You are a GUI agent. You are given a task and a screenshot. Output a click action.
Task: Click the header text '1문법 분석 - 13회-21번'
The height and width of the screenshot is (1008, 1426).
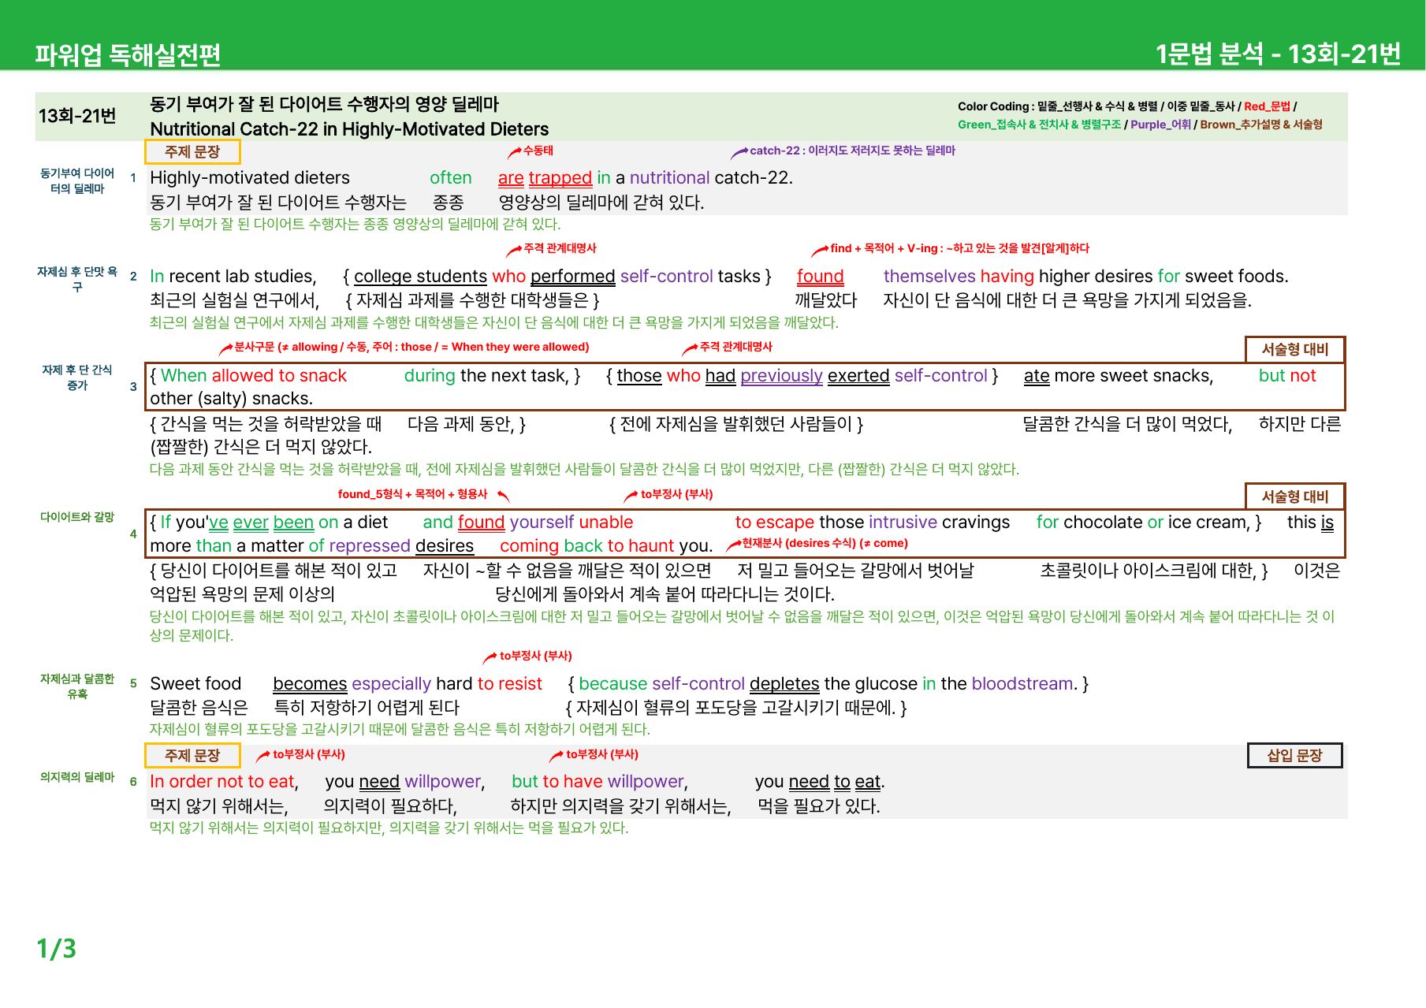coord(1278,54)
